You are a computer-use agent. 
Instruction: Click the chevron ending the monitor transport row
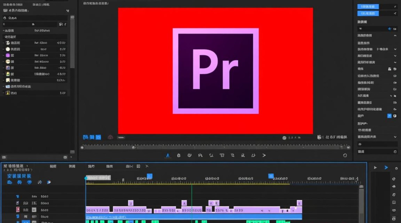point(264,155)
